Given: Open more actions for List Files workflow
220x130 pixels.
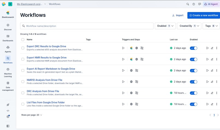Looking at the screenshot, I should click(217, 104).
